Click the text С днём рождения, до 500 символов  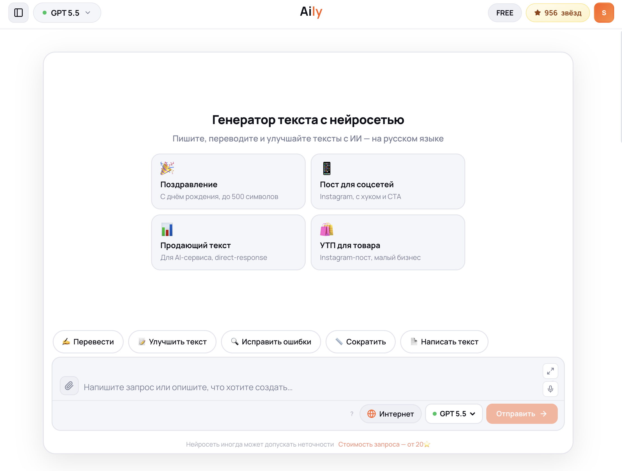[219, 196]
